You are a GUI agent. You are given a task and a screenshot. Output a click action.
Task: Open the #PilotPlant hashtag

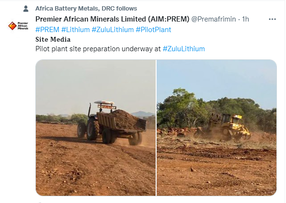pyautogui.click(x=153, y=30)
